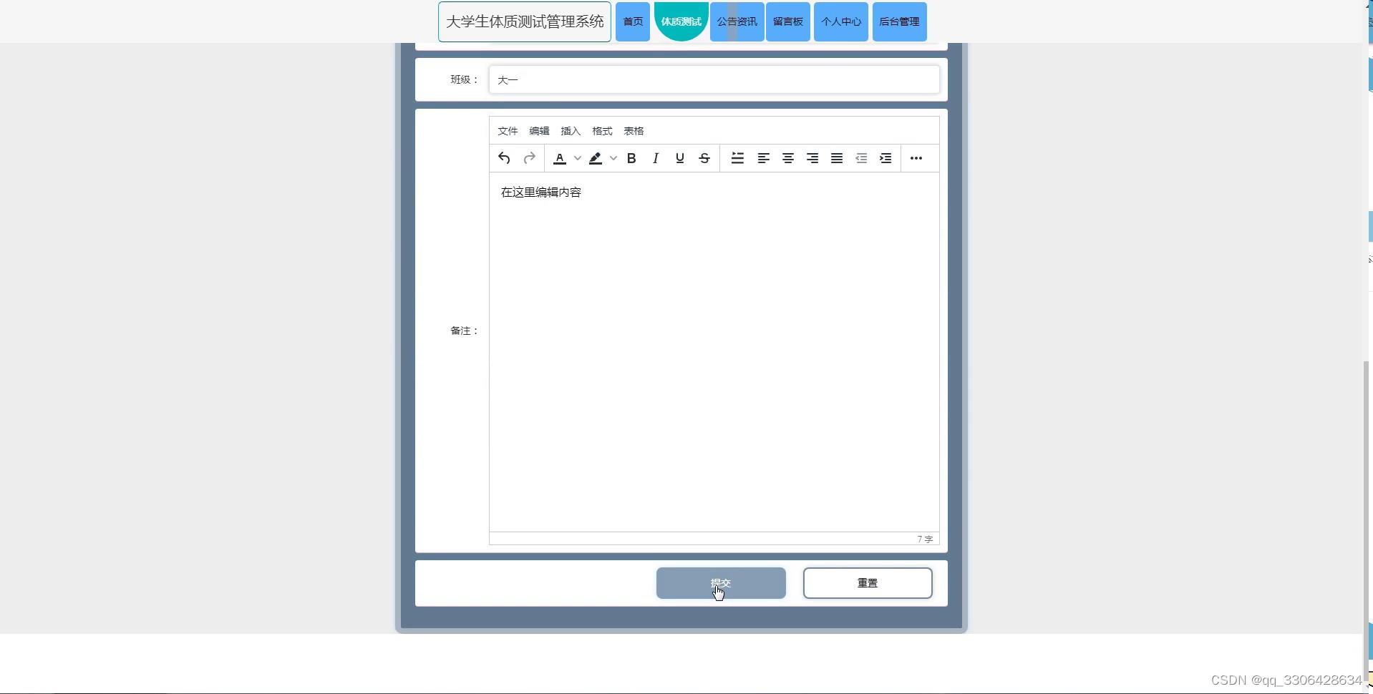Show more toolbar options (three dots)
This screenshot has height=694, width=1373.
[x=916, y=158]
